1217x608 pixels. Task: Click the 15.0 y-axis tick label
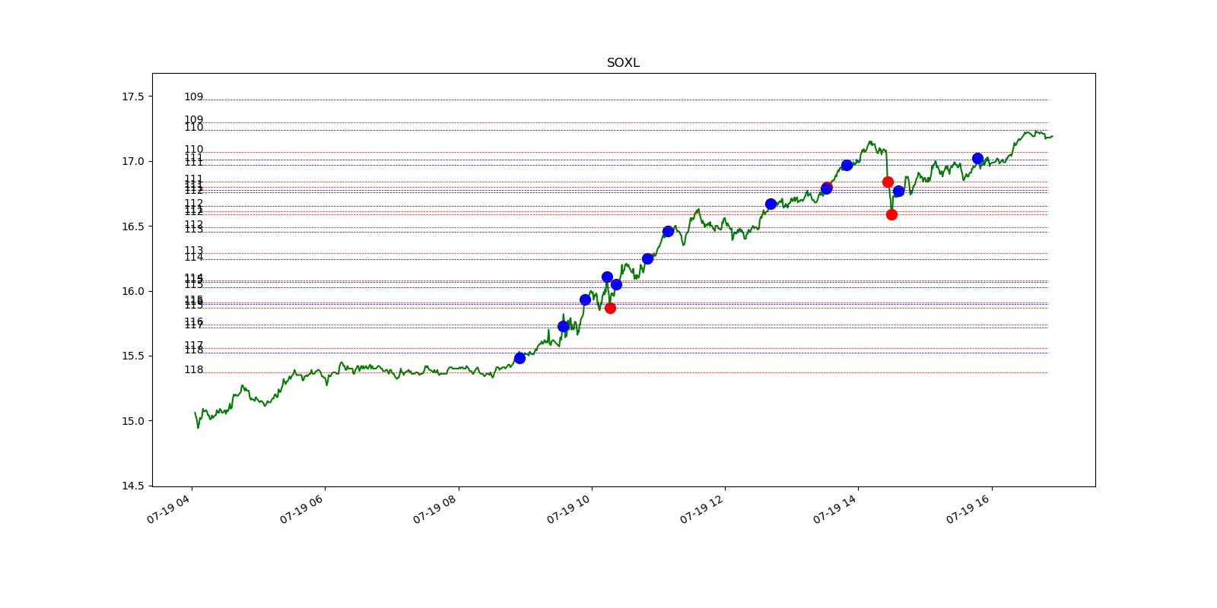(132, 421)
